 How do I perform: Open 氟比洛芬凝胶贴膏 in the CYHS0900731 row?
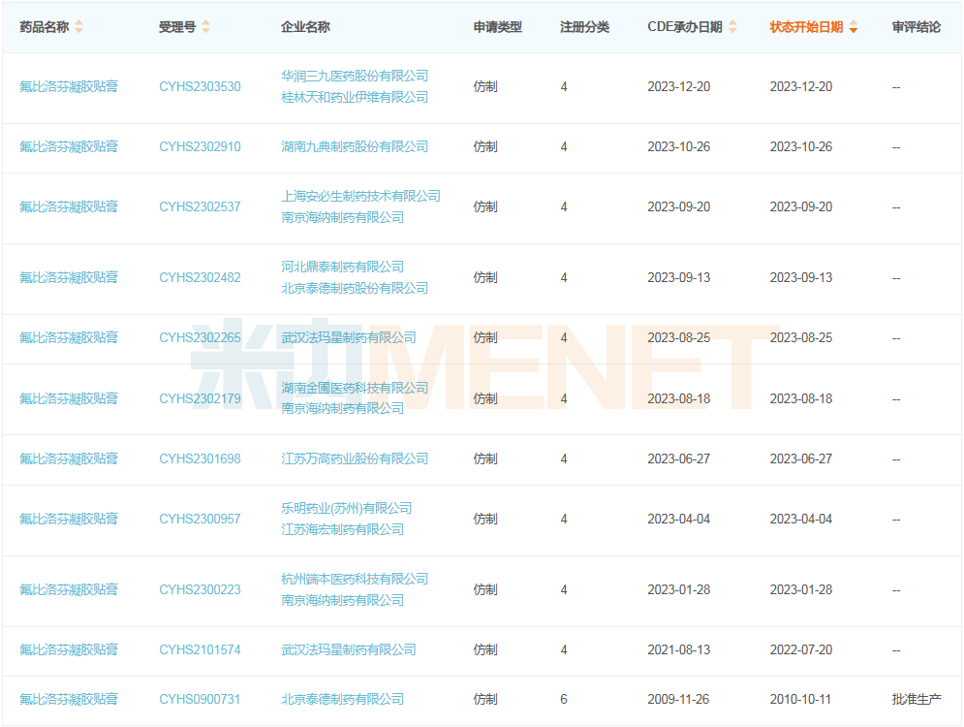click(x=69, y=699)
